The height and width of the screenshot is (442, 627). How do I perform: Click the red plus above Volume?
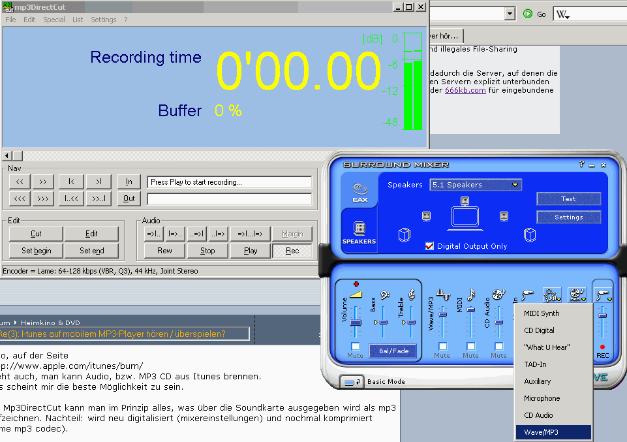point(356,284)
